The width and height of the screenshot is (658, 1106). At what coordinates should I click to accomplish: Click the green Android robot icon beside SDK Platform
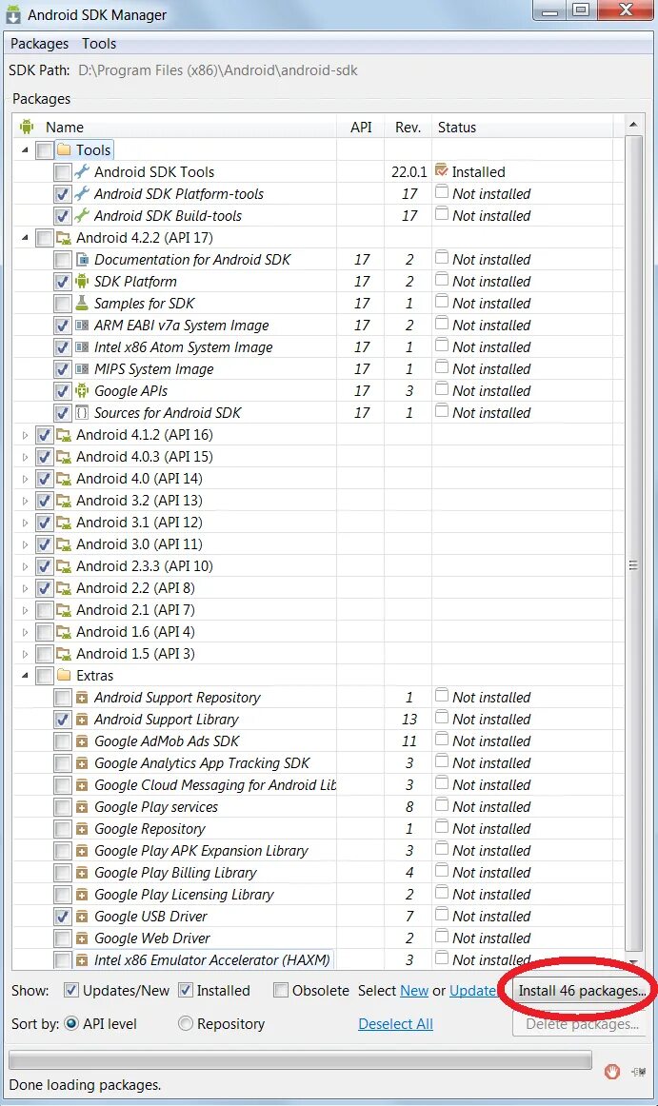pos(82,281)
